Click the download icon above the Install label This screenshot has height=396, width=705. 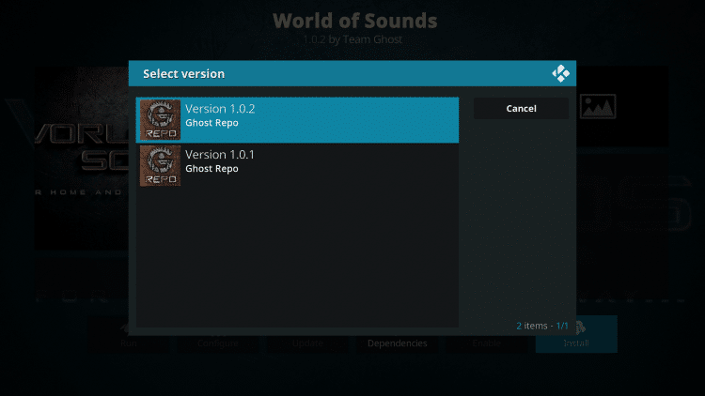point(580,327)
